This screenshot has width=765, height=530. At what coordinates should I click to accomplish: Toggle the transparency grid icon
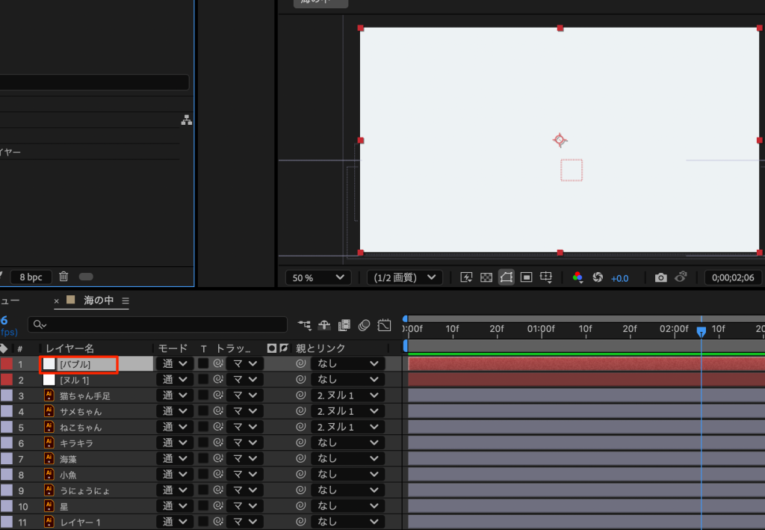click(486, 277)
